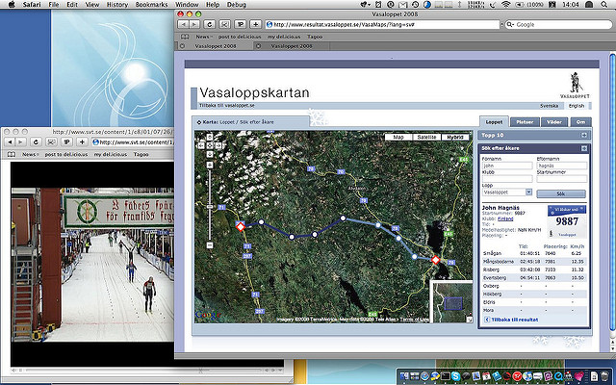Click the Tillbaka till resultat link
Image resolution: width=616 pixels, height=385 pixels.
click(x=513, y=318)
